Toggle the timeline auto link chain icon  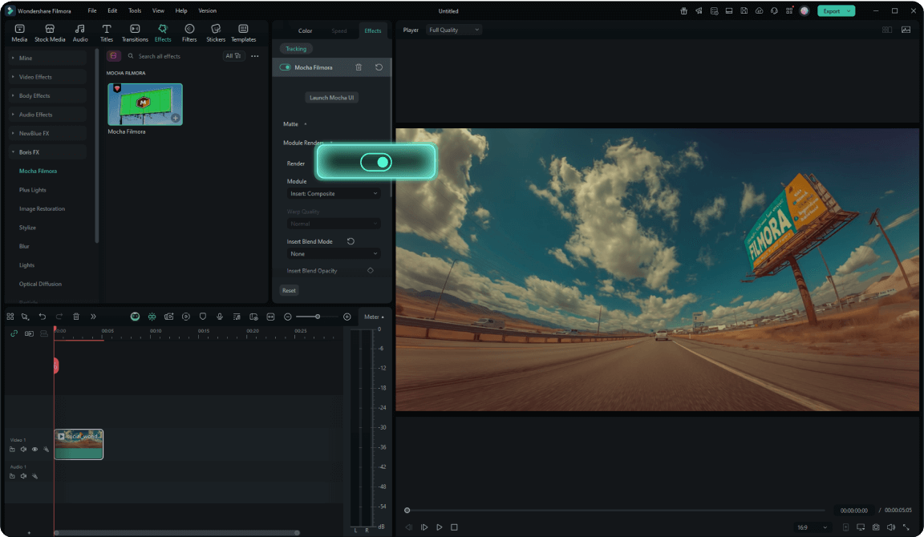click(x=14, y=333)
